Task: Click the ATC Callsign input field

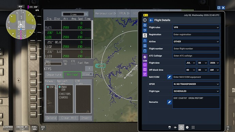Action: tap(196, 56)
